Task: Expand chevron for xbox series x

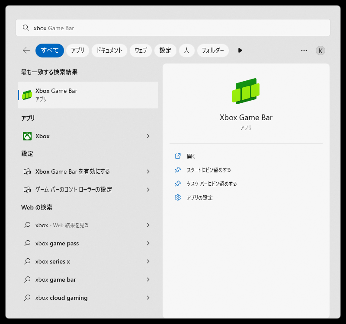Action: point(148,261)
